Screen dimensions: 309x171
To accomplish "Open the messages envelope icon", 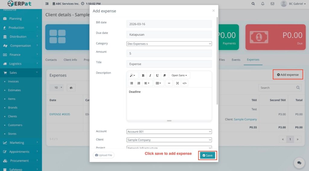I will click(x=272, y=4).
